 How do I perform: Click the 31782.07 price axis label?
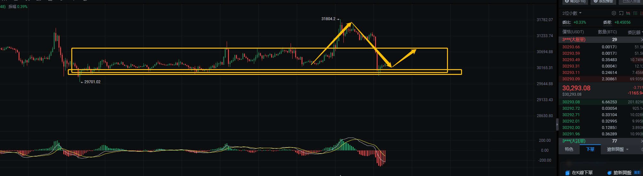point(545,20)
